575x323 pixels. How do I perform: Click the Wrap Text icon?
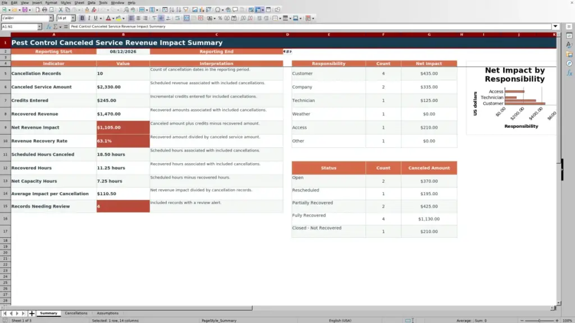tap(177, 19)
